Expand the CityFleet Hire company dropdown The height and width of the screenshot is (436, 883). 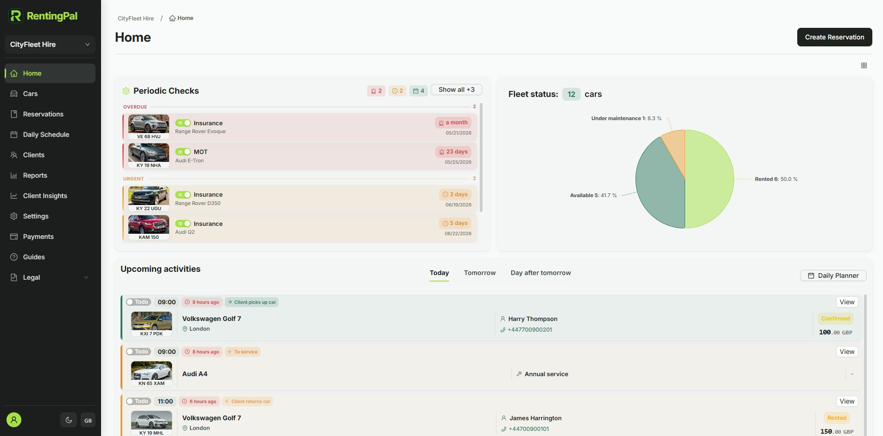click(x=50, y=45)
